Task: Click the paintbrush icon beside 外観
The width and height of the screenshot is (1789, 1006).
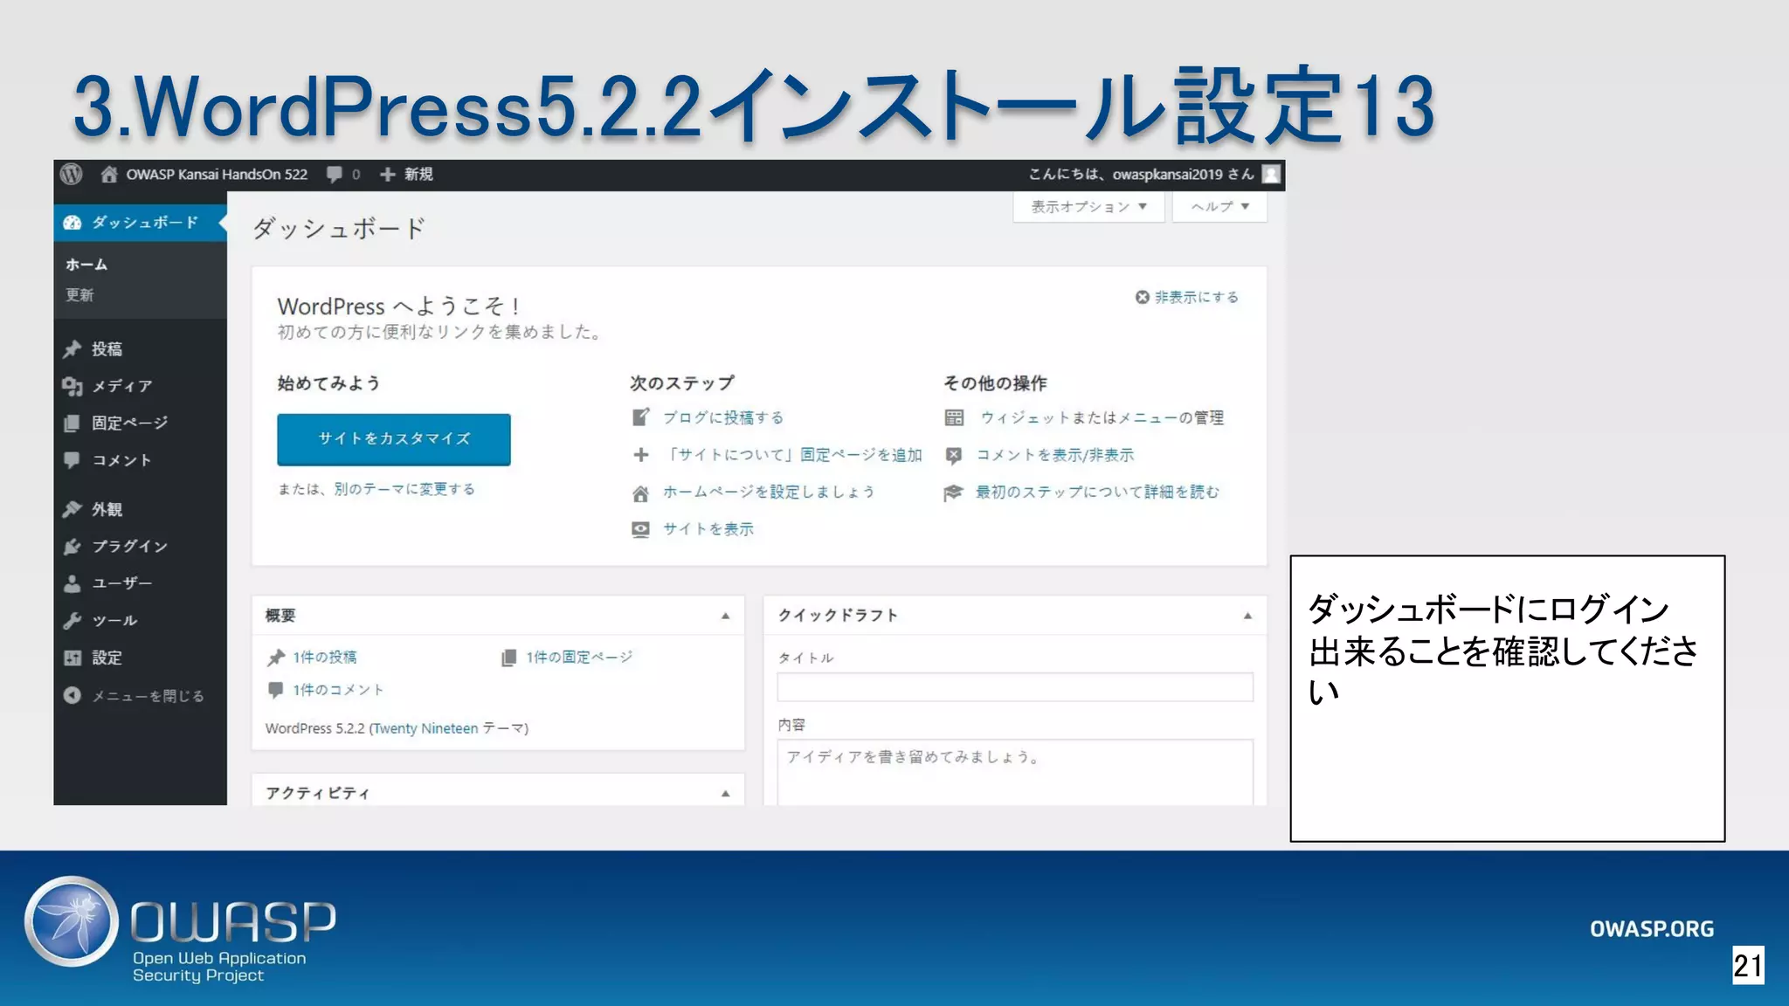Action: (x=73, y=509)
